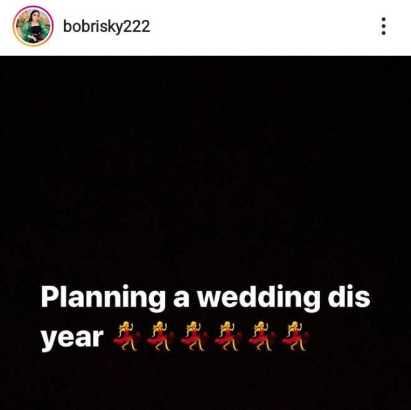Open the three-dot more options menu
The width and height of the screenshot is (411, 410).
pyautogui.click(x=384, y=26)
